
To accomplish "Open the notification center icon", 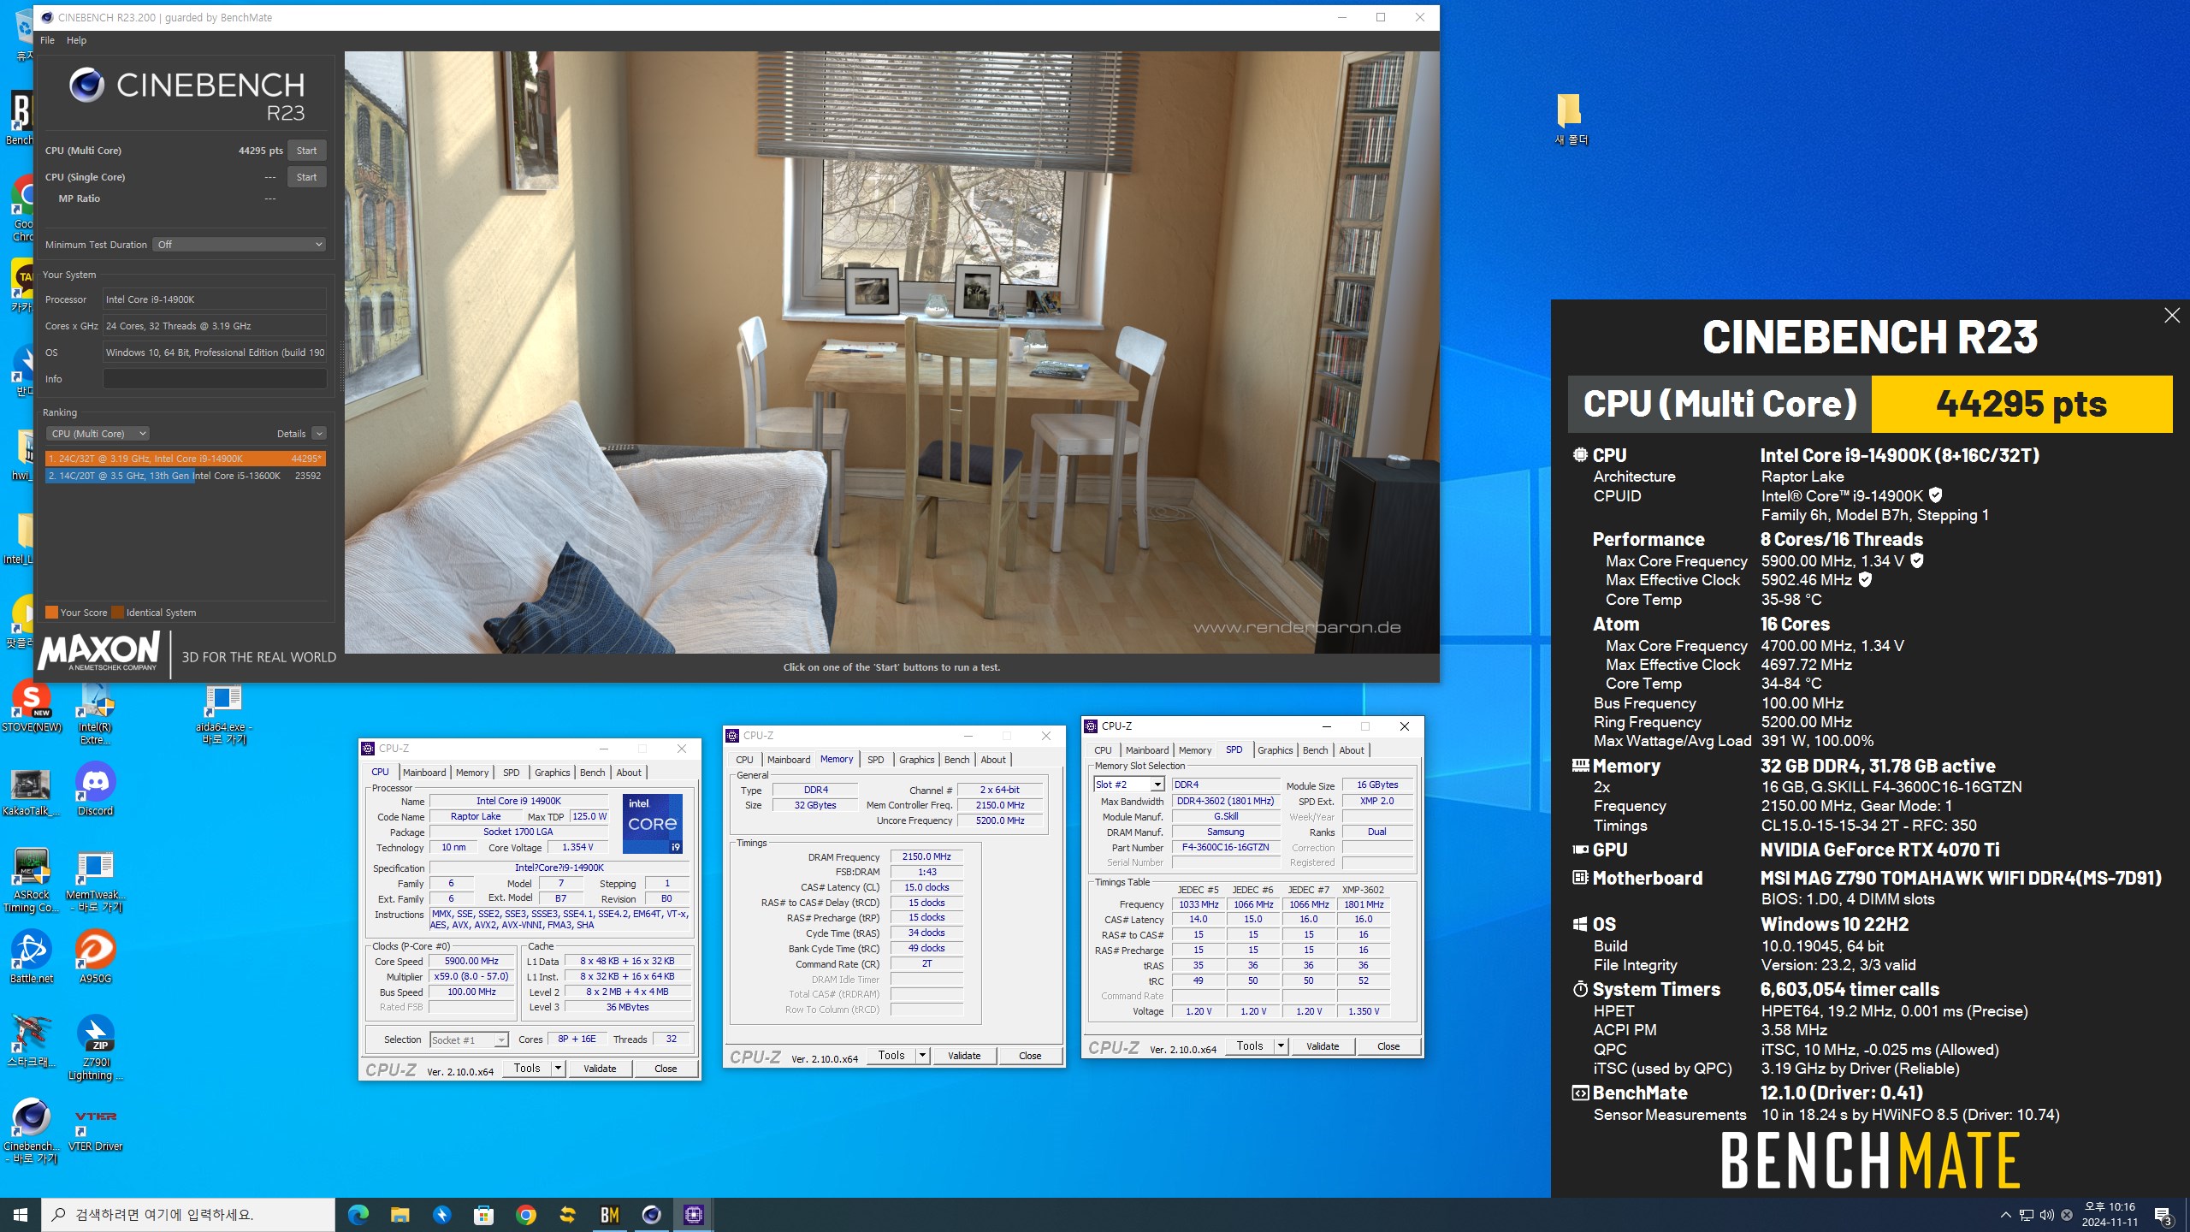I will pos(2163,1215).
